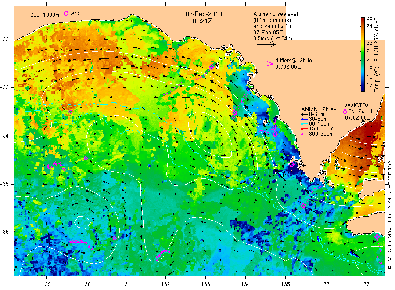Click the magenta Argo circle in legend
This screenshot has height=290, width=395.
(x=66, y=13)
